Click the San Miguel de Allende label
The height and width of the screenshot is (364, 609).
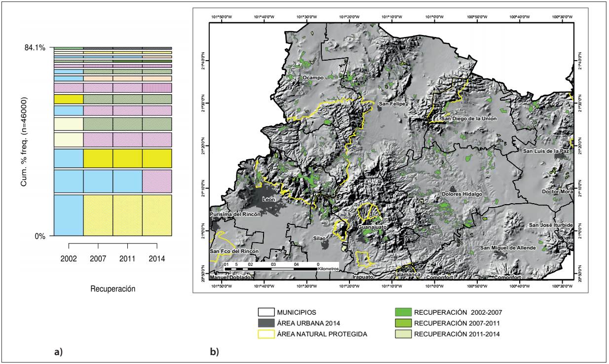508,248
